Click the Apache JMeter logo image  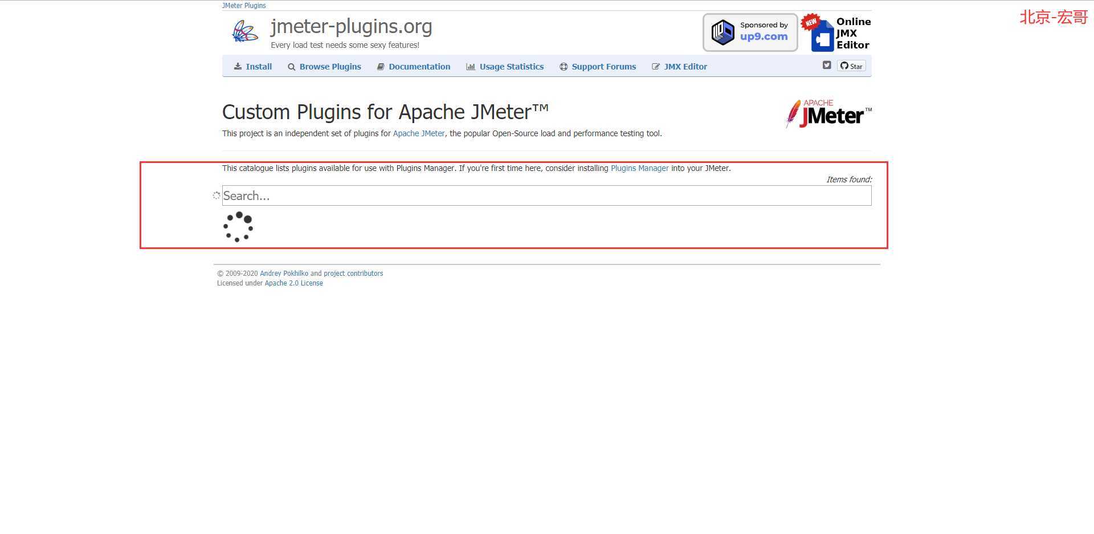click(x=828, y=113)
